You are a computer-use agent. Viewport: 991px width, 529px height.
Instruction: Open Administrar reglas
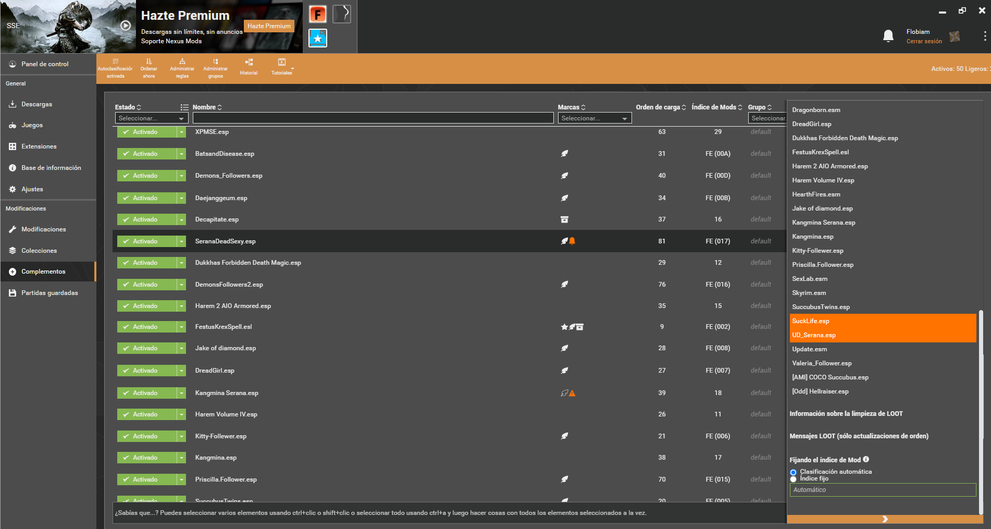coord(182,68)
